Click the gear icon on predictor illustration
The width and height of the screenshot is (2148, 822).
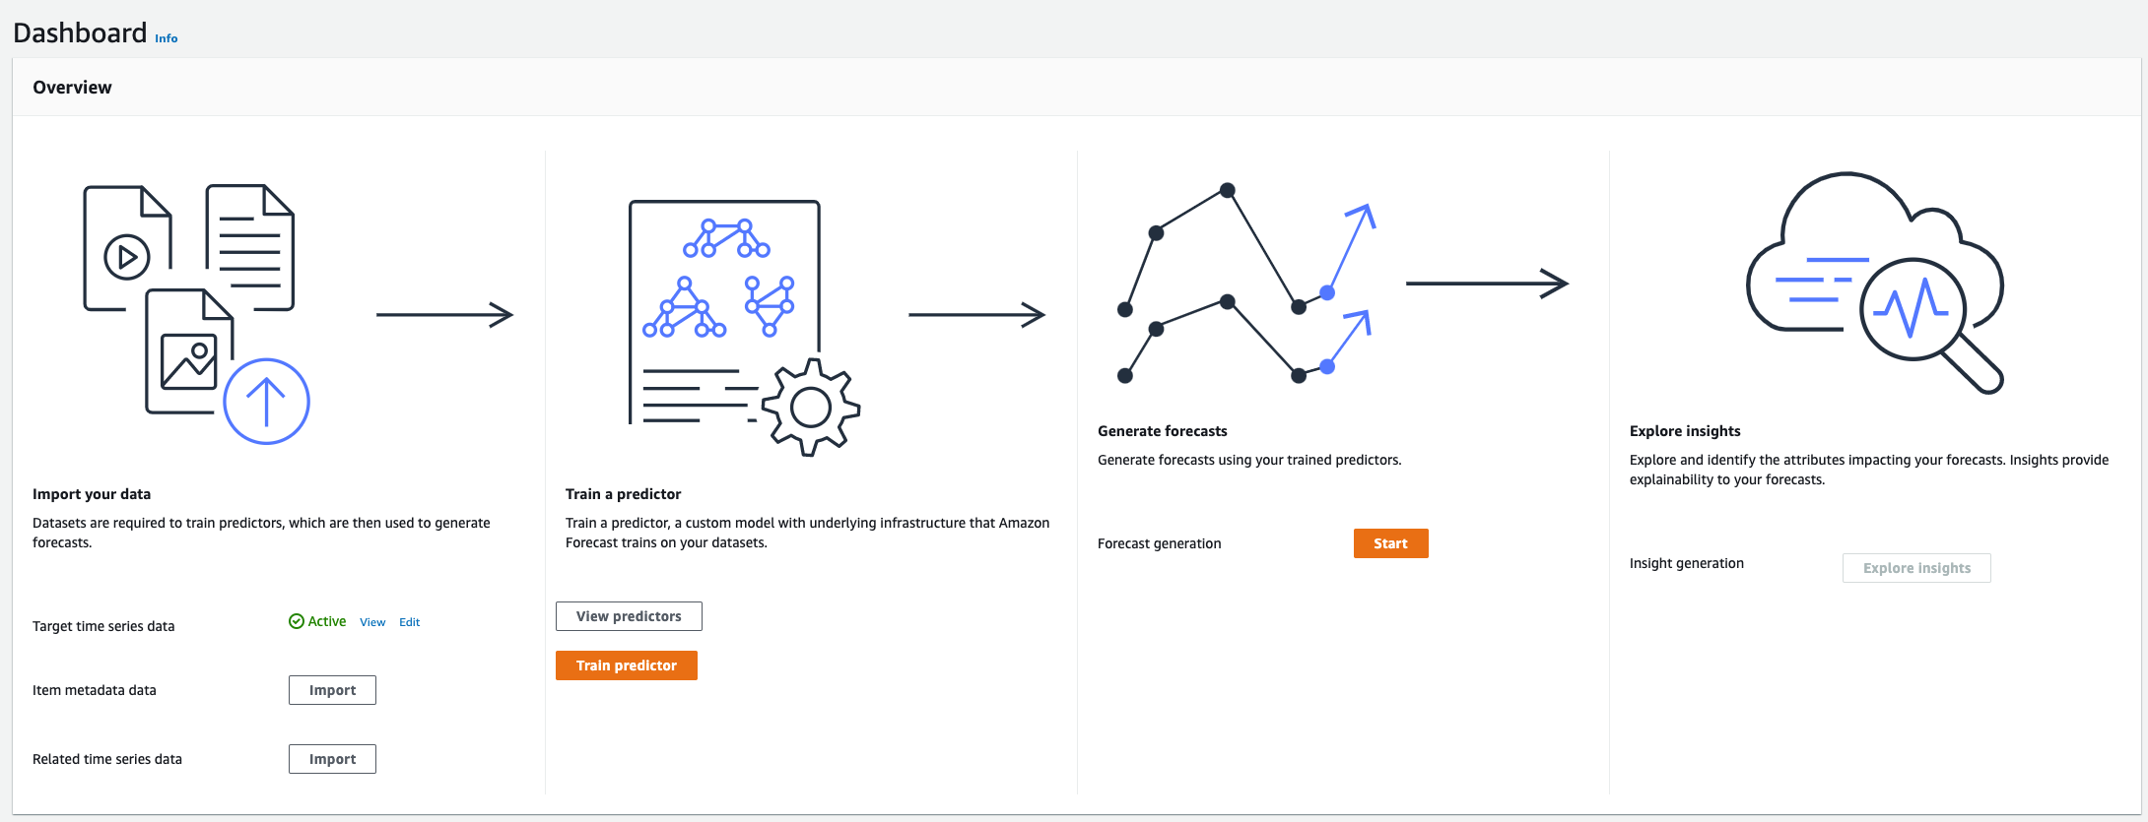(x=811, y=407)
